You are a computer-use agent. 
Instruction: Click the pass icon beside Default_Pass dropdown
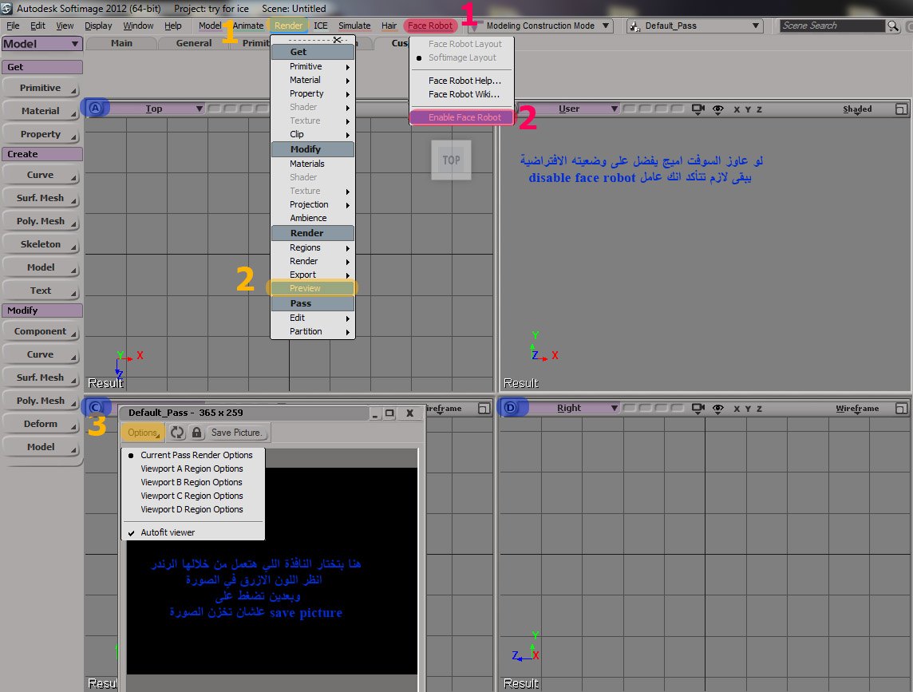click(x=634, y=26)
